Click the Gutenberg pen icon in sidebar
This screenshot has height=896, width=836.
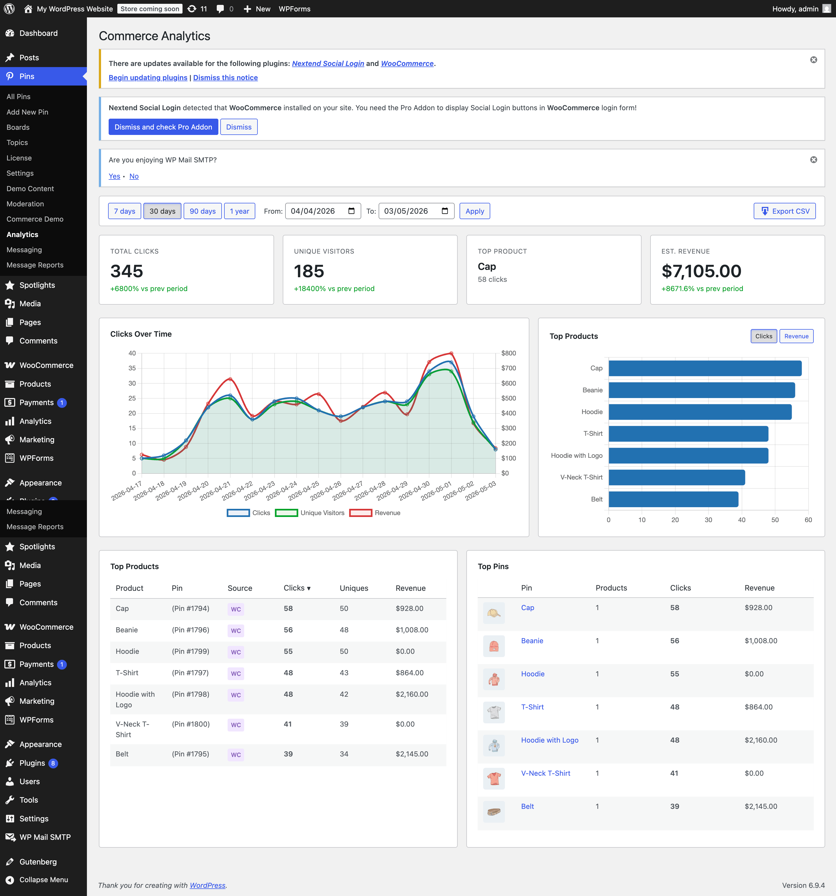[10, 862]
